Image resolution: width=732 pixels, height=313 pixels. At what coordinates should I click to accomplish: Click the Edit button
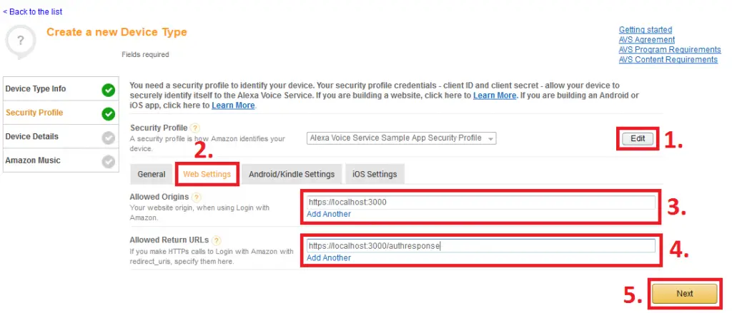coord(638,138)
